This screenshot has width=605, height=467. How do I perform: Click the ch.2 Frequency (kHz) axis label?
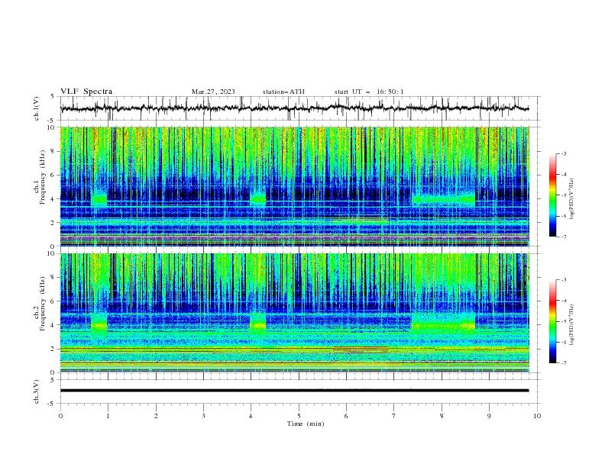pyautogui.click(x=40, y=304)
